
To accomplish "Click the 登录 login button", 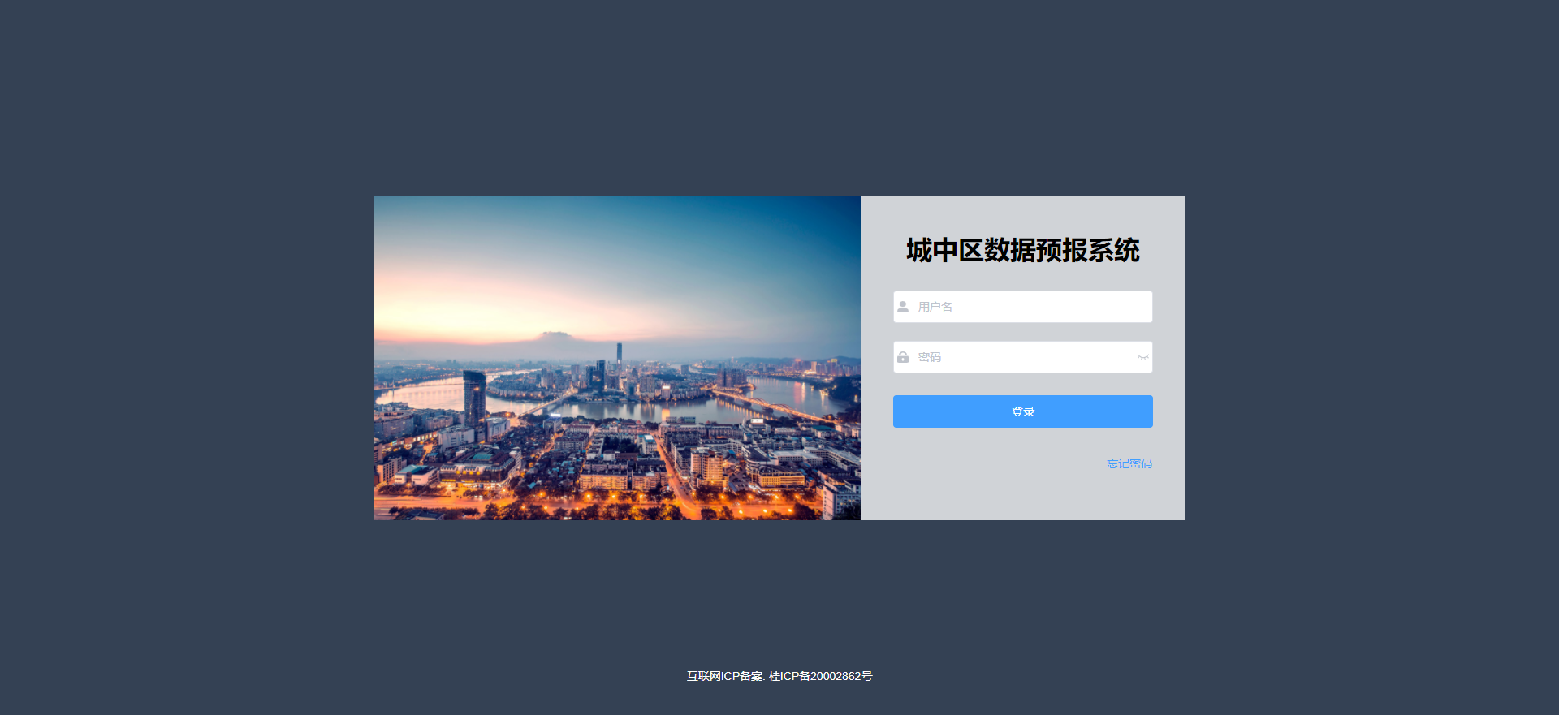I will click(x=1023, y=411).
